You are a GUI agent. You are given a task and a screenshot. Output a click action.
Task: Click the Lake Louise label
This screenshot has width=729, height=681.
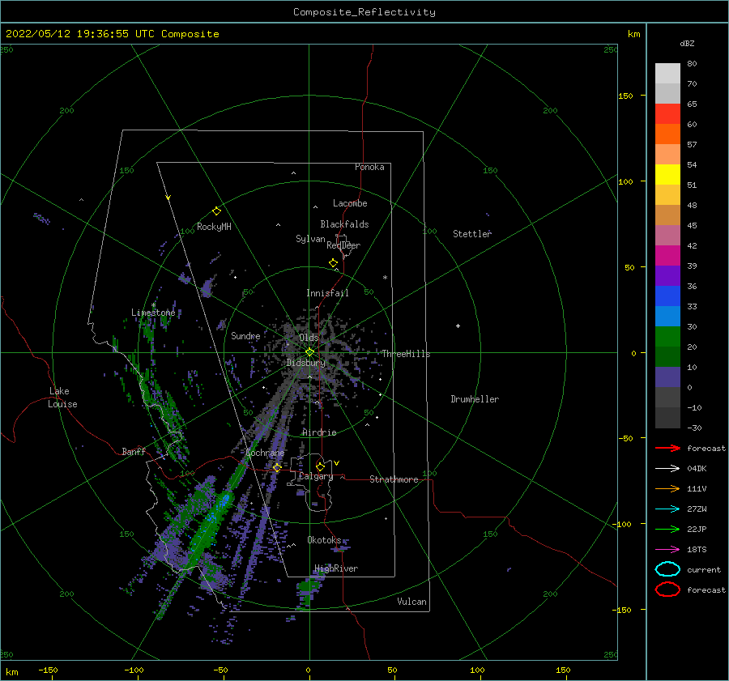tap(62, 398)
